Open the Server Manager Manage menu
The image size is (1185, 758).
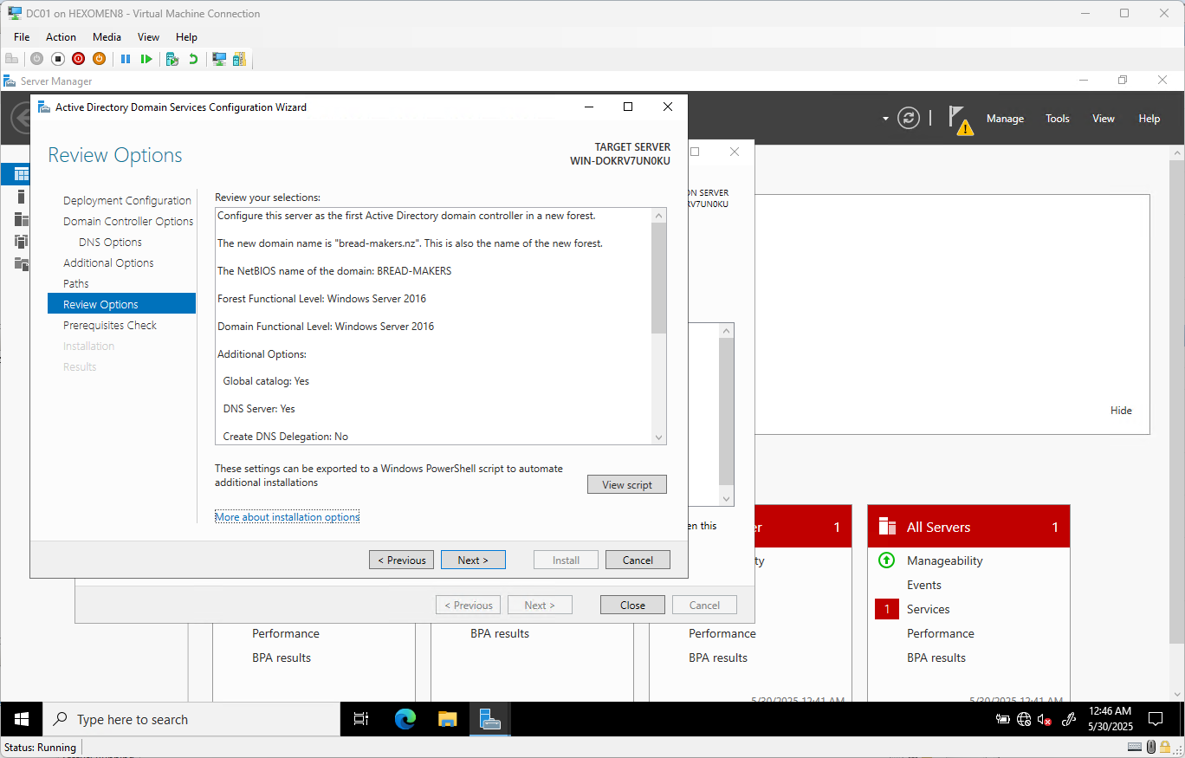(x=1005, y=119)
